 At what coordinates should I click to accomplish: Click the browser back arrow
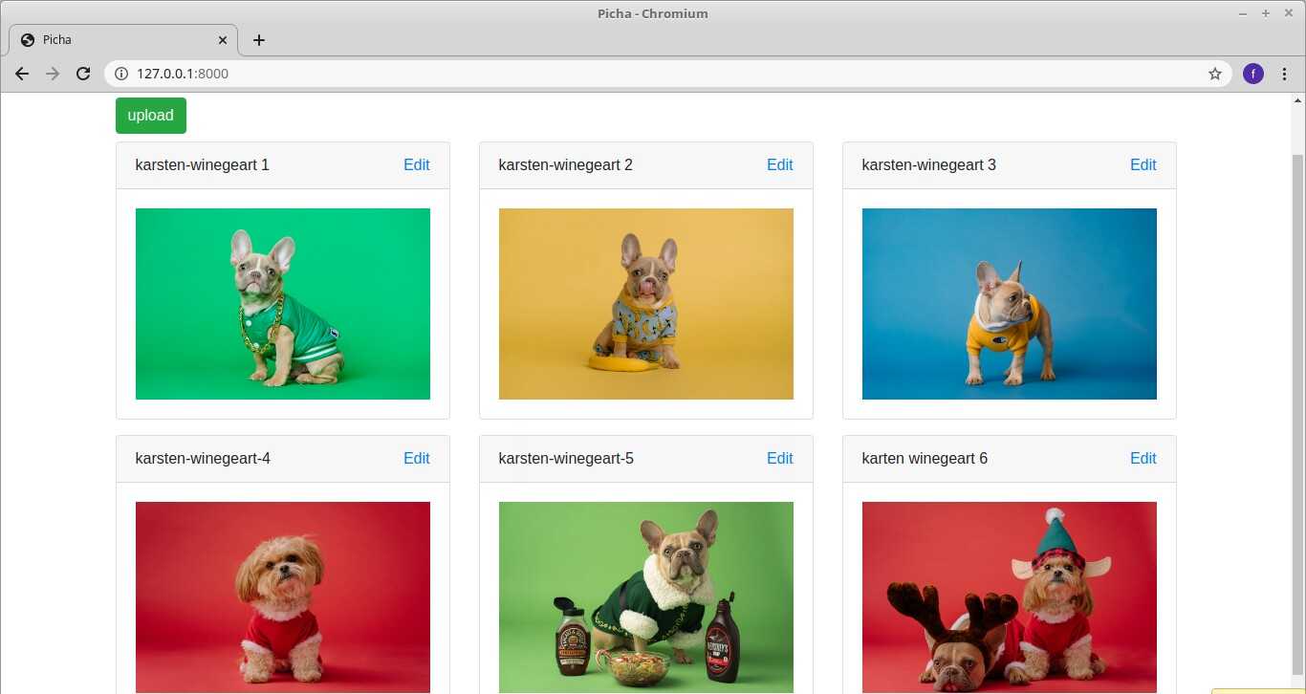click(22, 74)
